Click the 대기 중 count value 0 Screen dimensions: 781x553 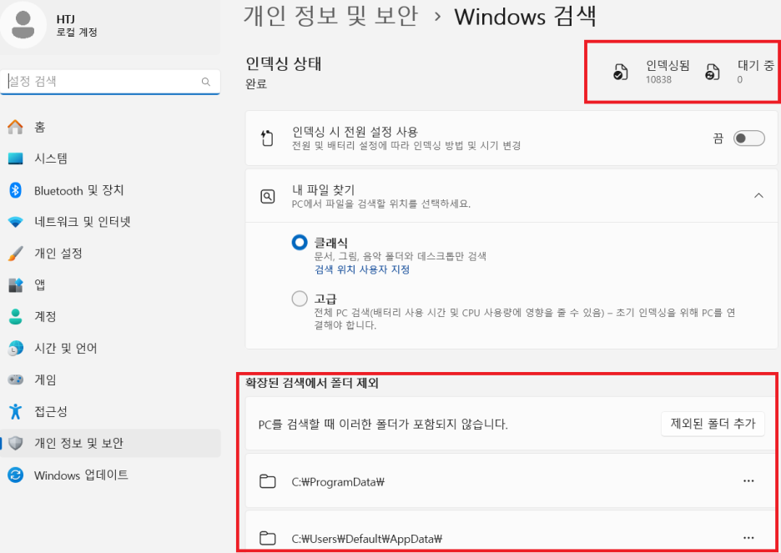(x=739, y=79)
